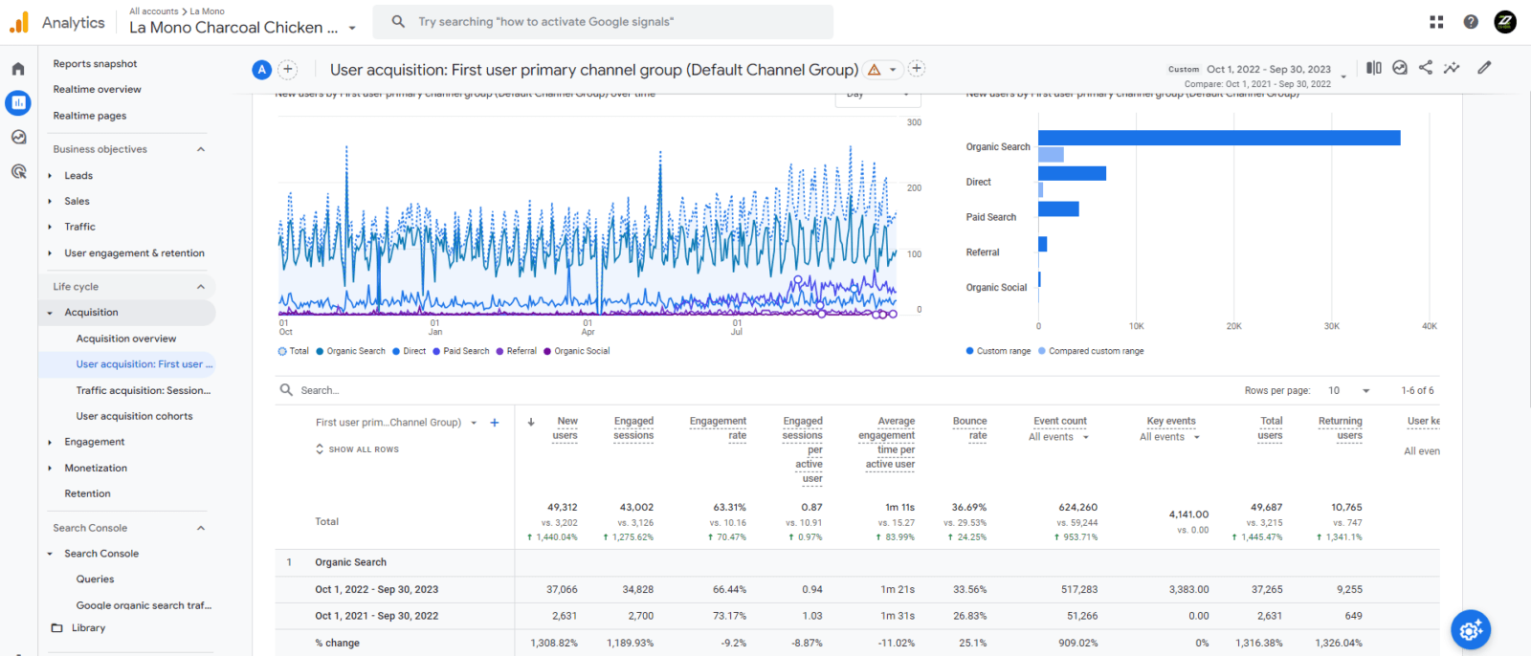Click the Edit comparisons icon

coord(1374,68)
